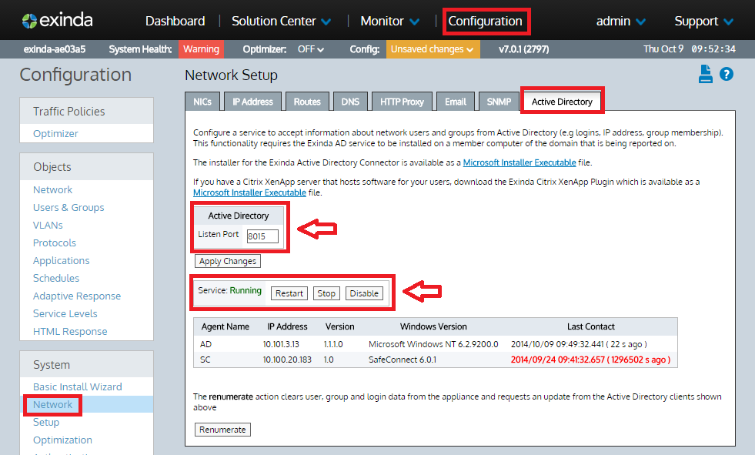Viewport: 755px width, 455px height.
Task: Click the v7.0.1 (2797) version label
Action: tap(524, 49)
